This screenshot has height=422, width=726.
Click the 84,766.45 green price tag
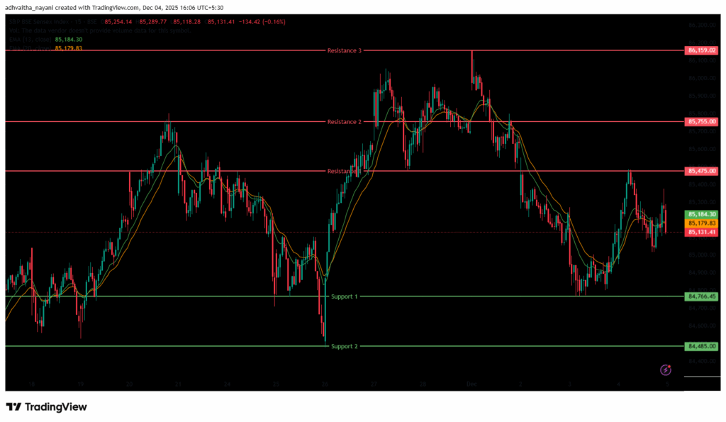(x=702, y=296)
